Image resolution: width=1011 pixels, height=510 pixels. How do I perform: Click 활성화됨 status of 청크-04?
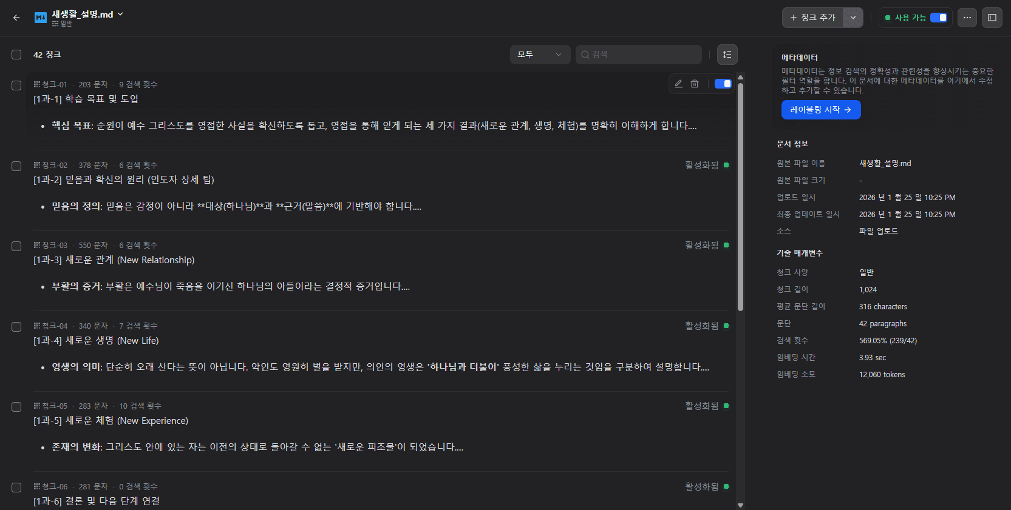click(x=707, y=326)
